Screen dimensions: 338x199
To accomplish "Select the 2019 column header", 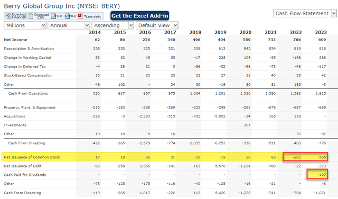I will pos(220,33).
